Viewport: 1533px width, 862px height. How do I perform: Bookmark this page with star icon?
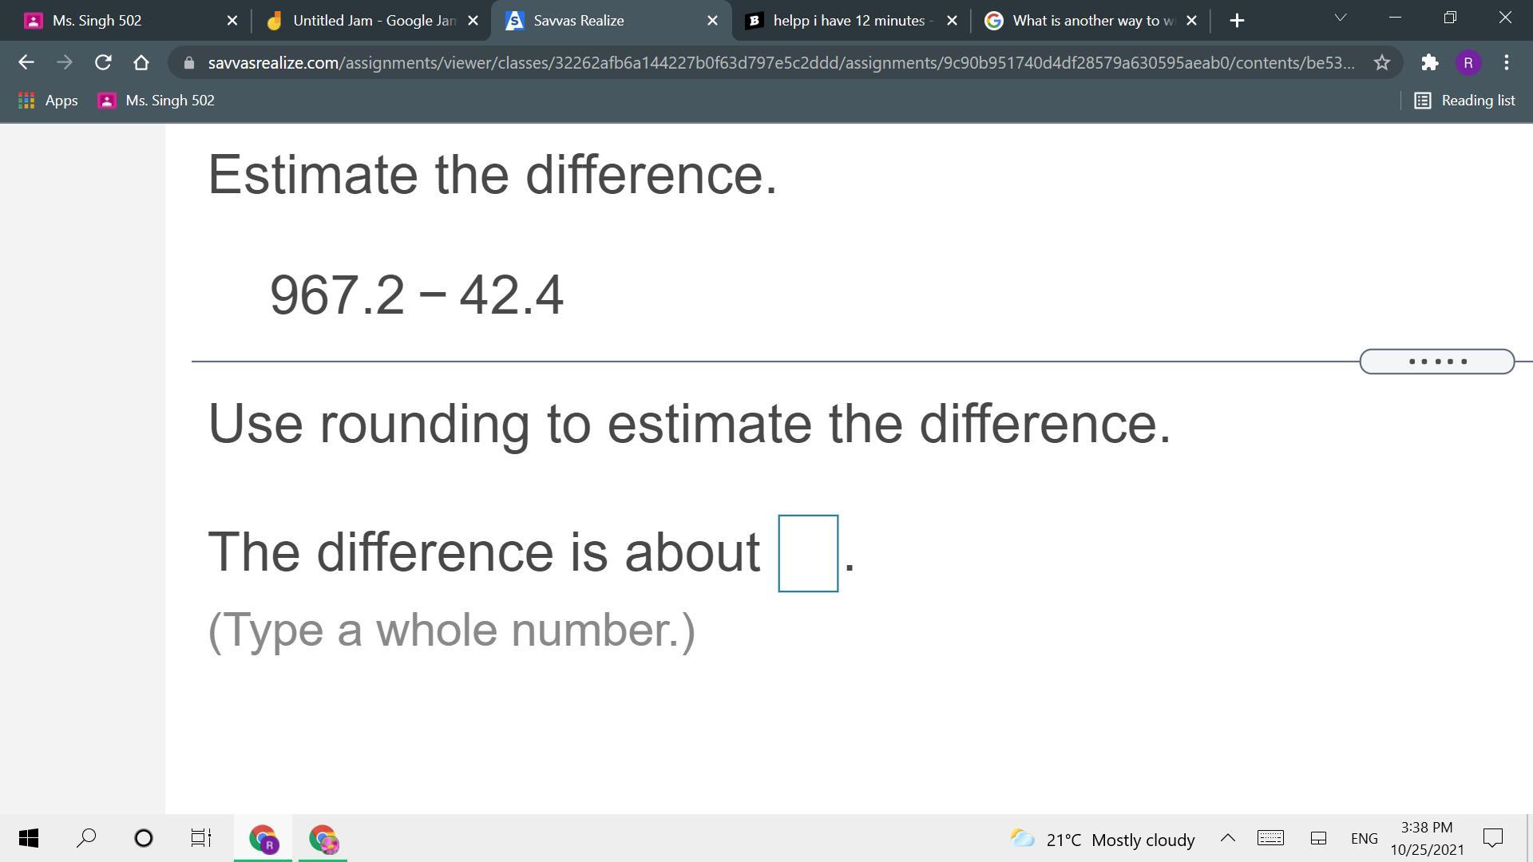point(1381,62)
